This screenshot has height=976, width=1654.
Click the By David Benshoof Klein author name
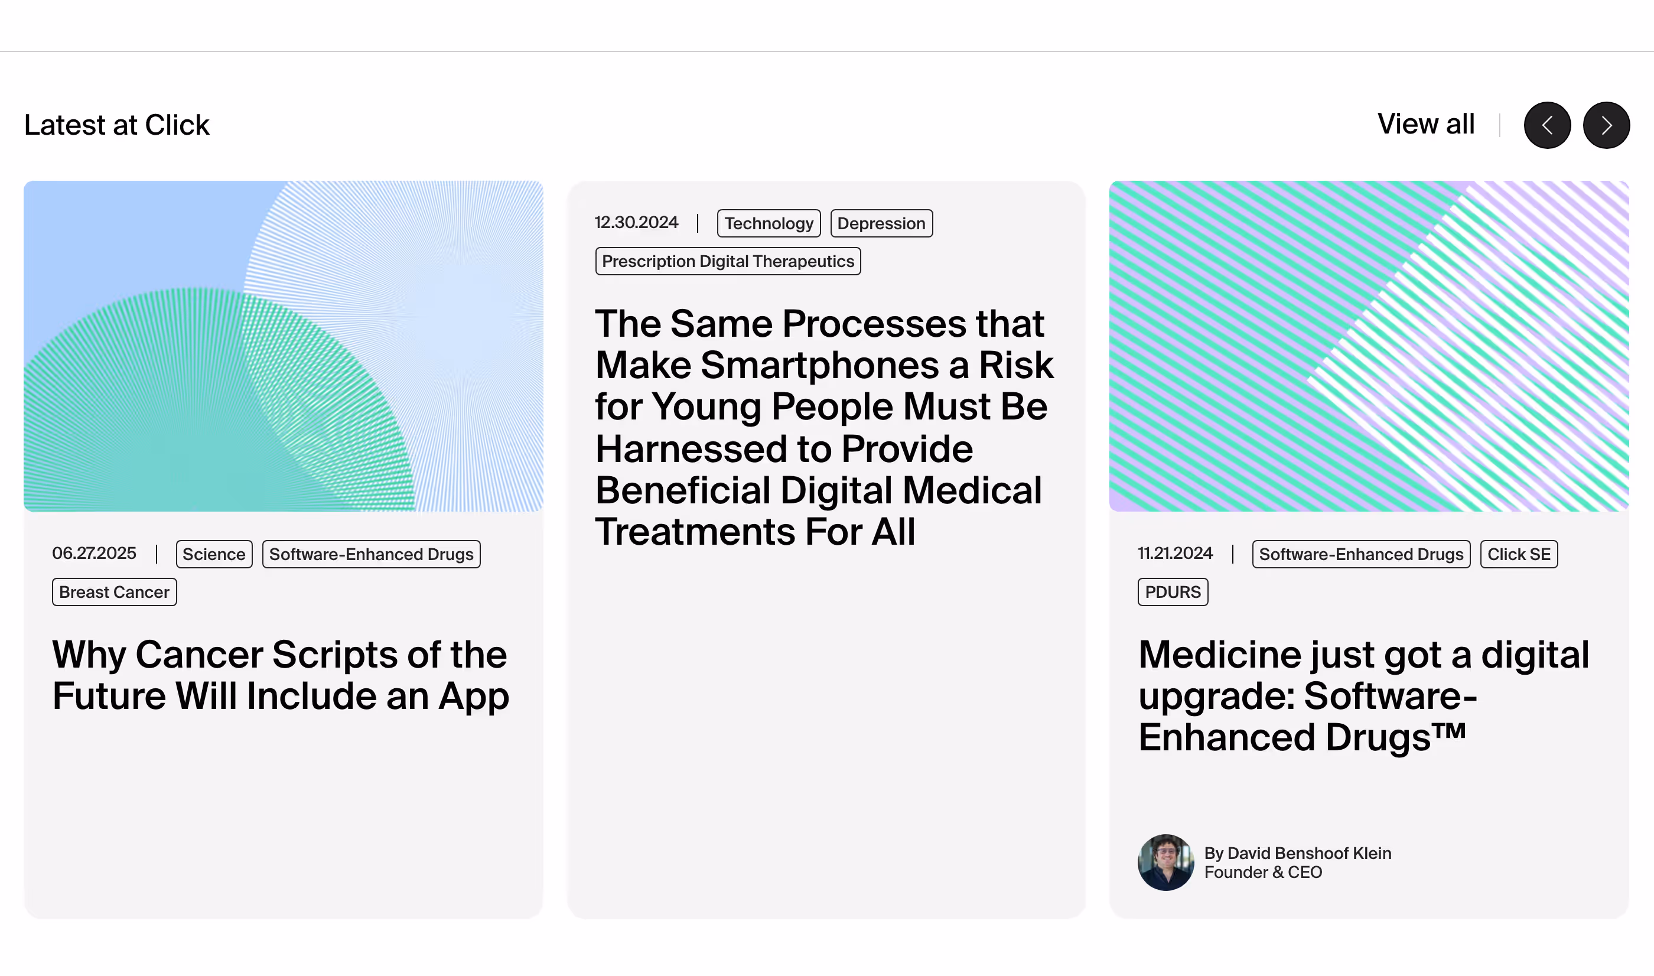click(1298, 853)
